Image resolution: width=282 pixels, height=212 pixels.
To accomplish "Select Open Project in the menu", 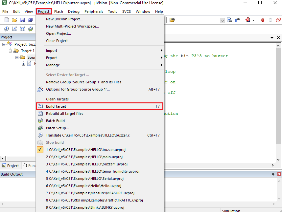I will pyautogui.click(x=100, y=33).
